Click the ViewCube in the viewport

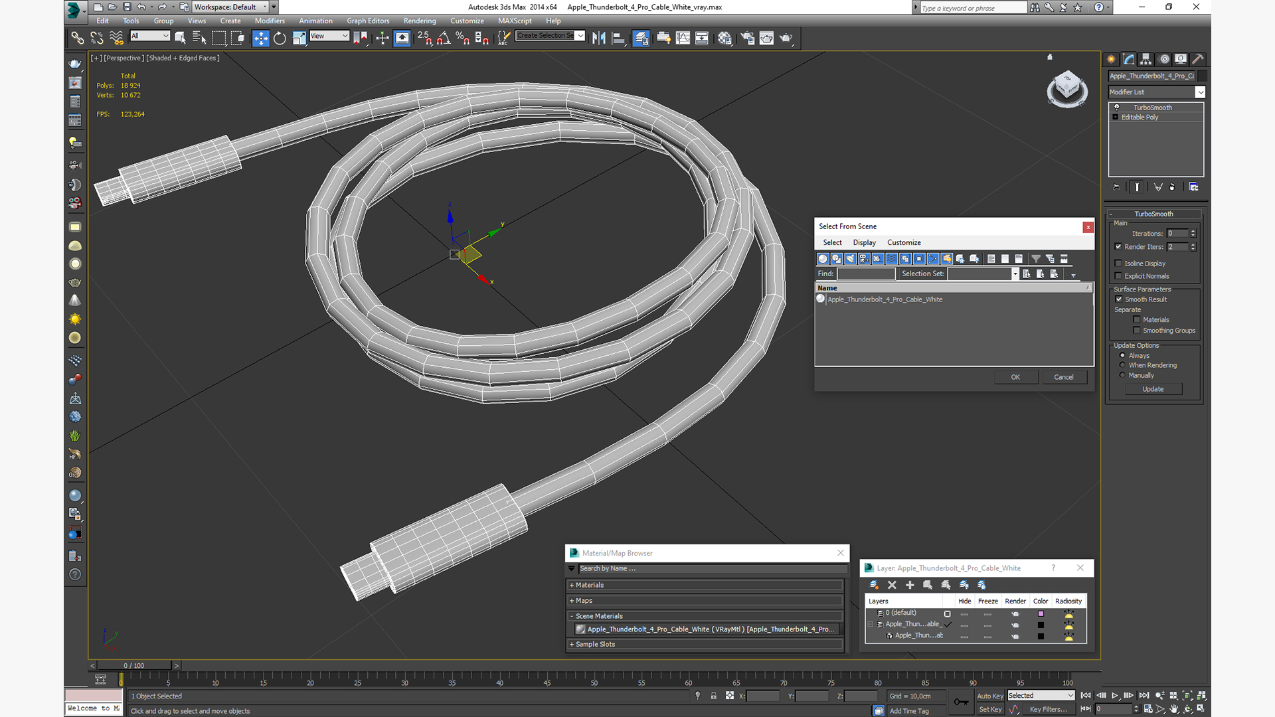pyautogui.click(x=1066, y=88)
